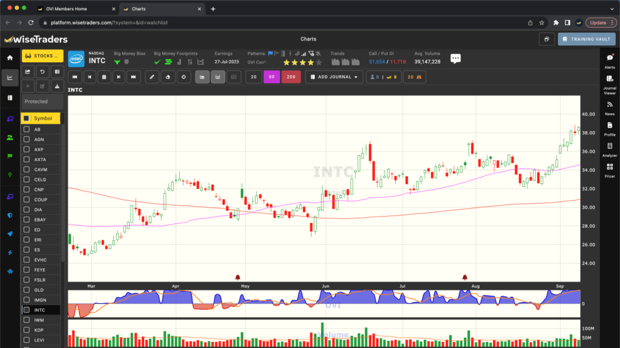The height and width of the screenshot is (348, 620).
Task: Toggle the 20 moving average
Action: coord(254,77)
